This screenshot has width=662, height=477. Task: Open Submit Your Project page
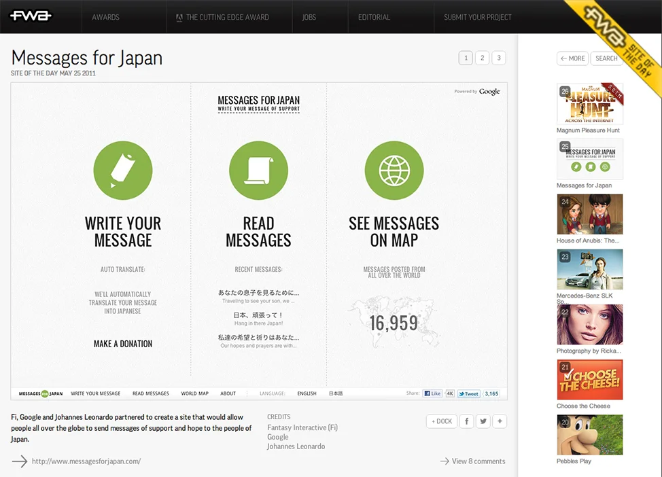pos(478,17)
